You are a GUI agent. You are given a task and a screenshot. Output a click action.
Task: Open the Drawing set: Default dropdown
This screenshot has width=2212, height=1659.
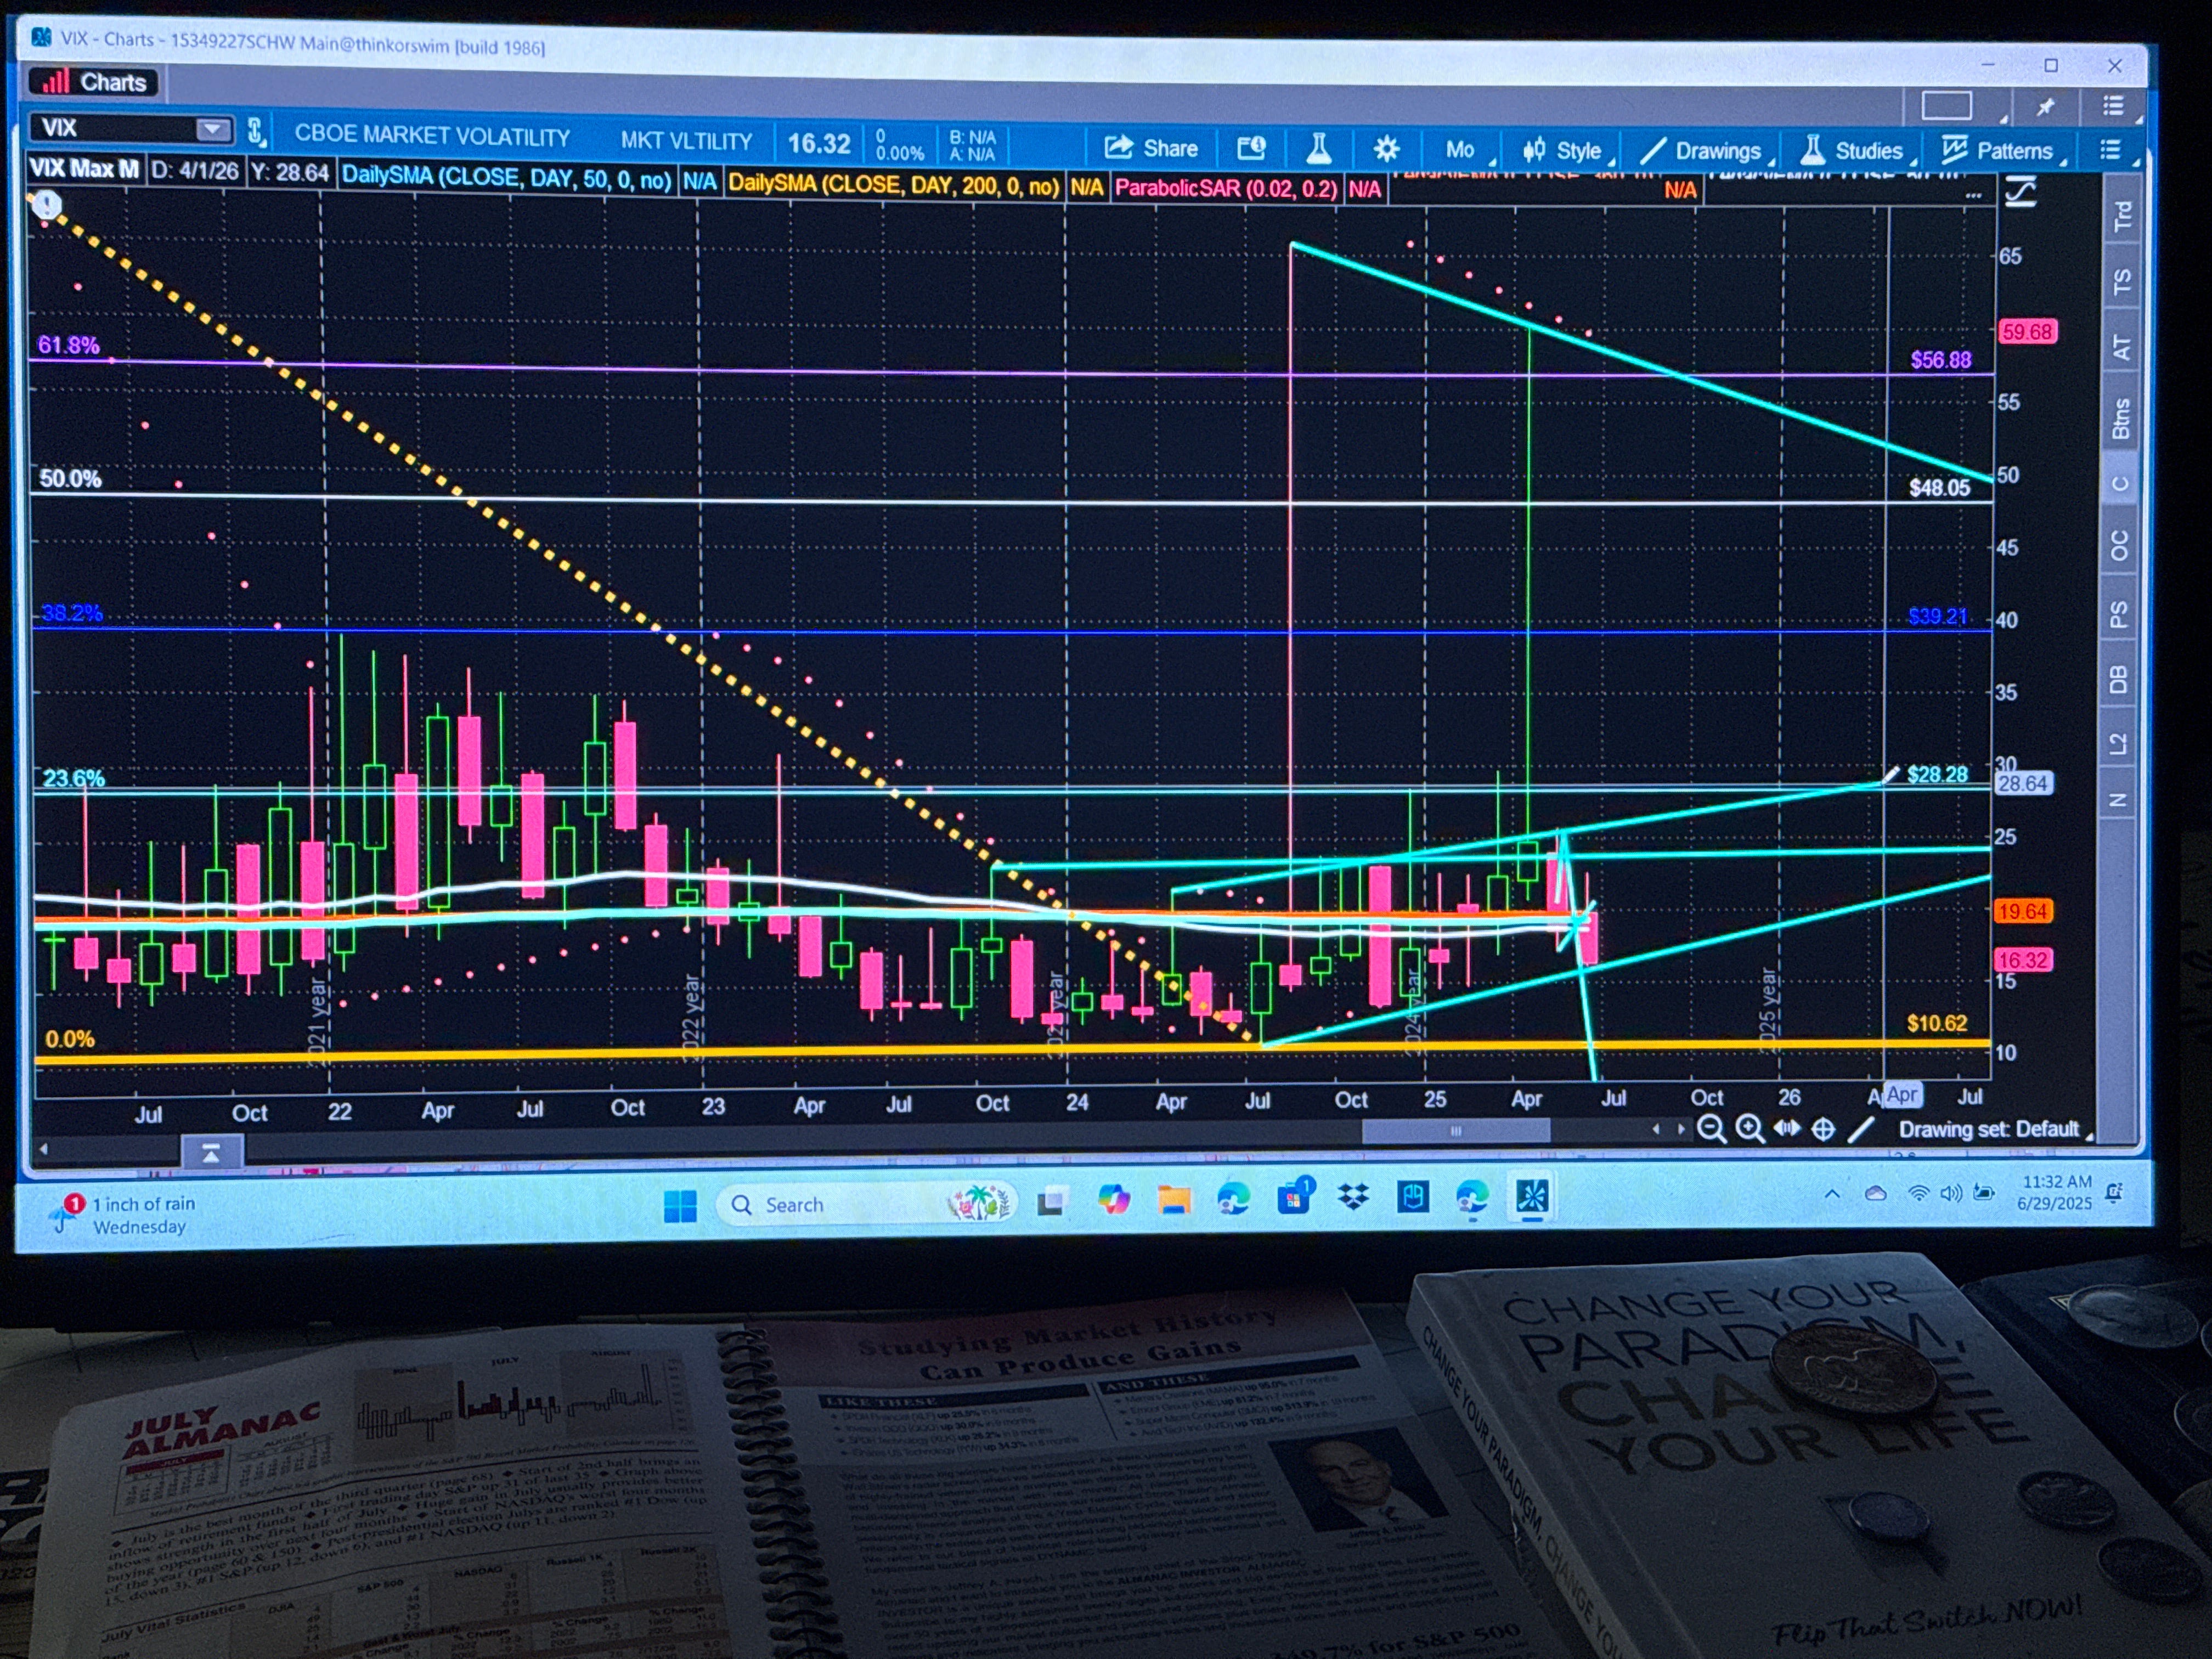pyautogui.click(x=1994, y=1129)
